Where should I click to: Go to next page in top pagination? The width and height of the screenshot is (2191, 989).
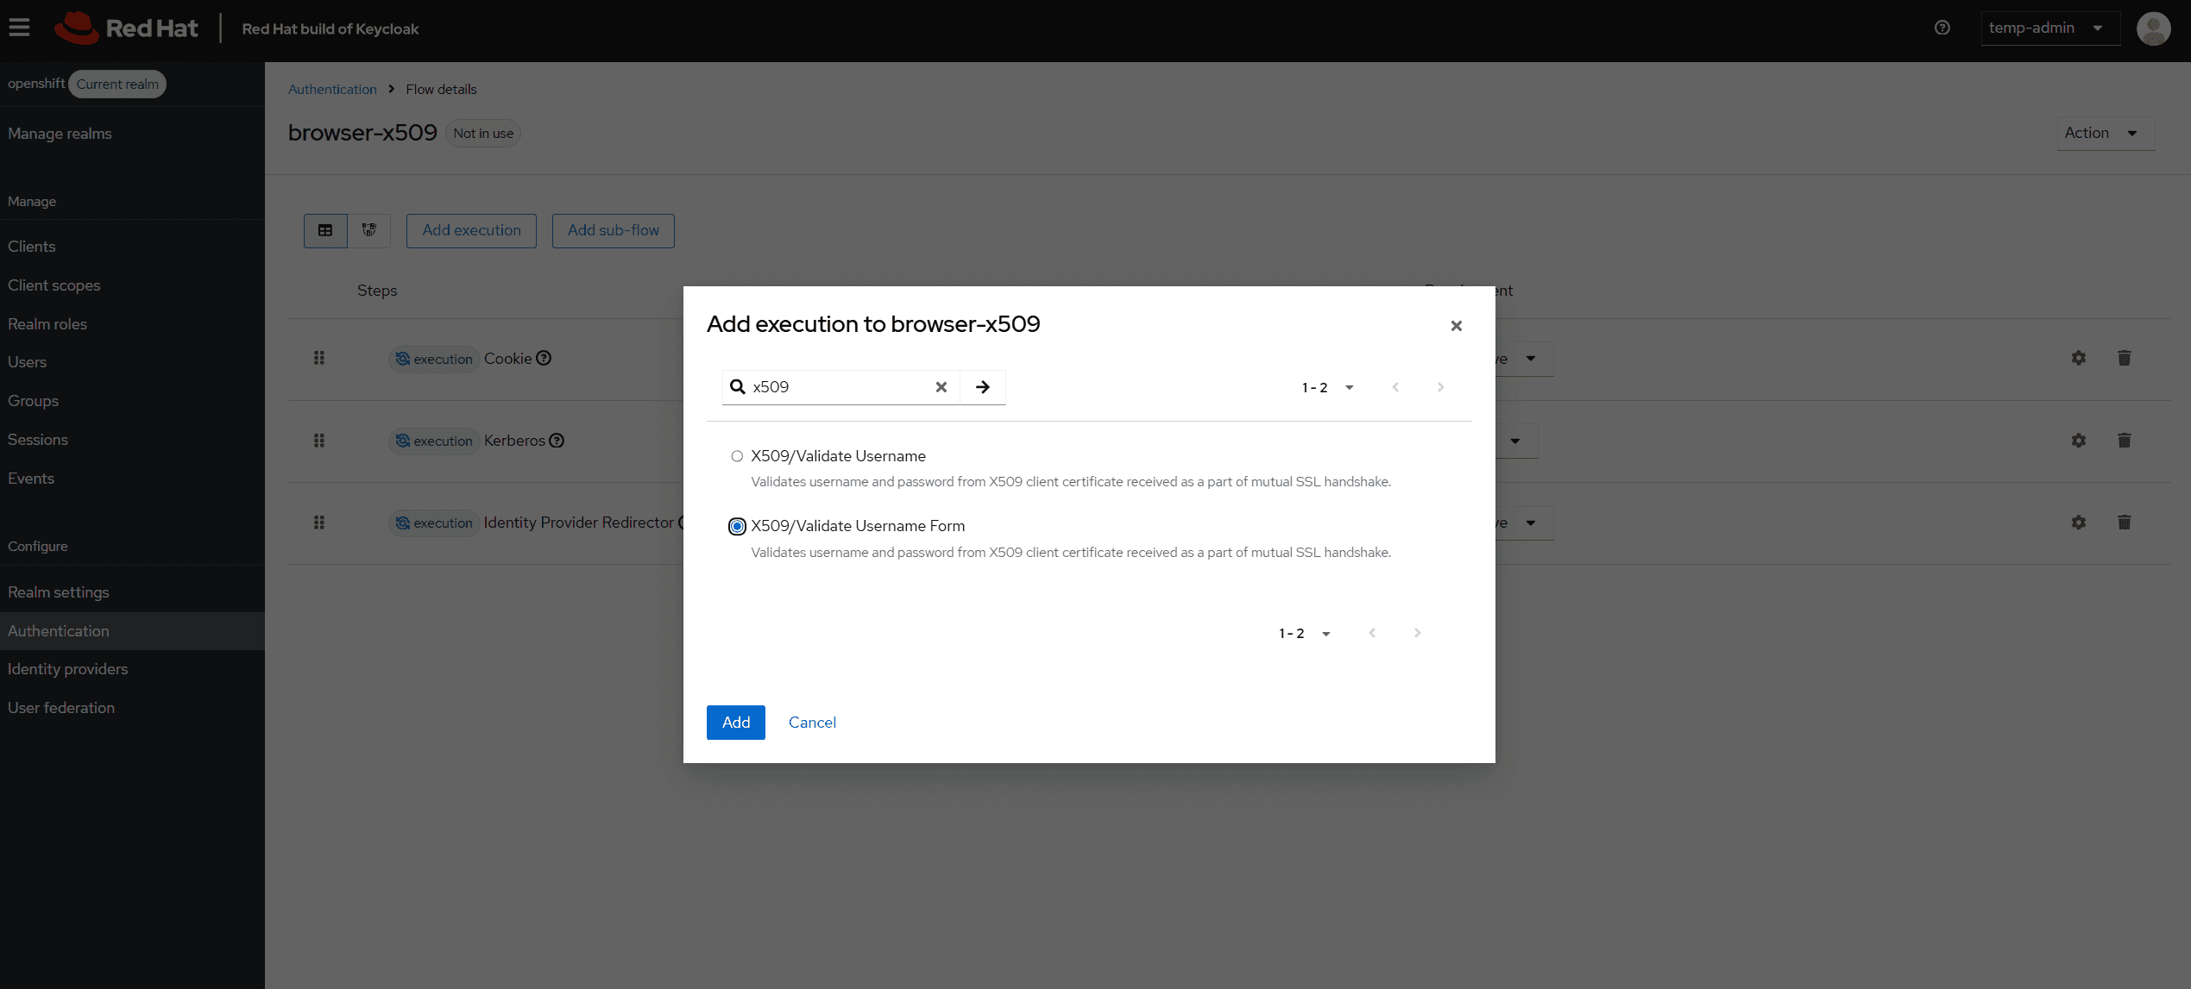pyautogui.click(x=1440, y=387)
